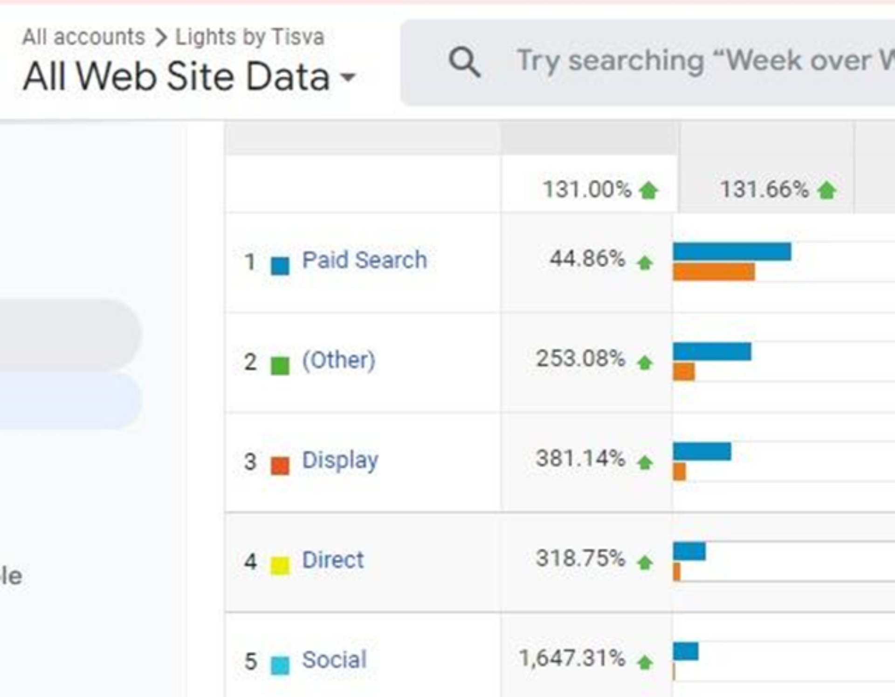
Task: Click the blue bar in Paid Search row
Action: coord(732,252)
